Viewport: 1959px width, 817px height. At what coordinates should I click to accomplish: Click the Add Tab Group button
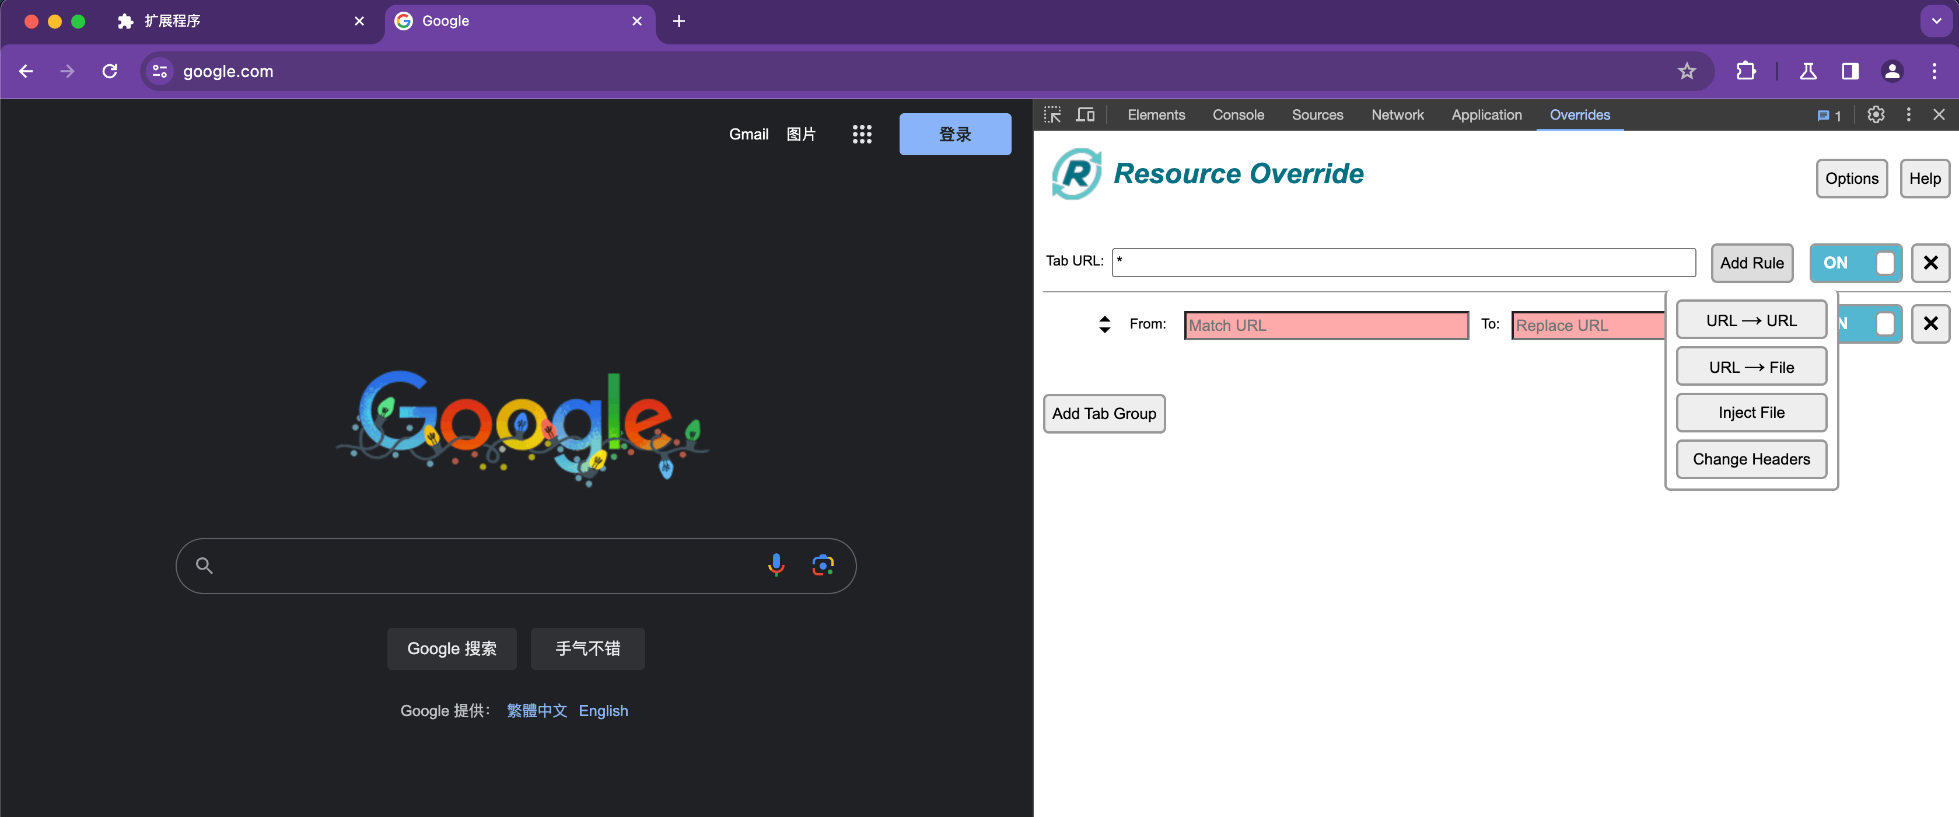(x=1103, y=414)
